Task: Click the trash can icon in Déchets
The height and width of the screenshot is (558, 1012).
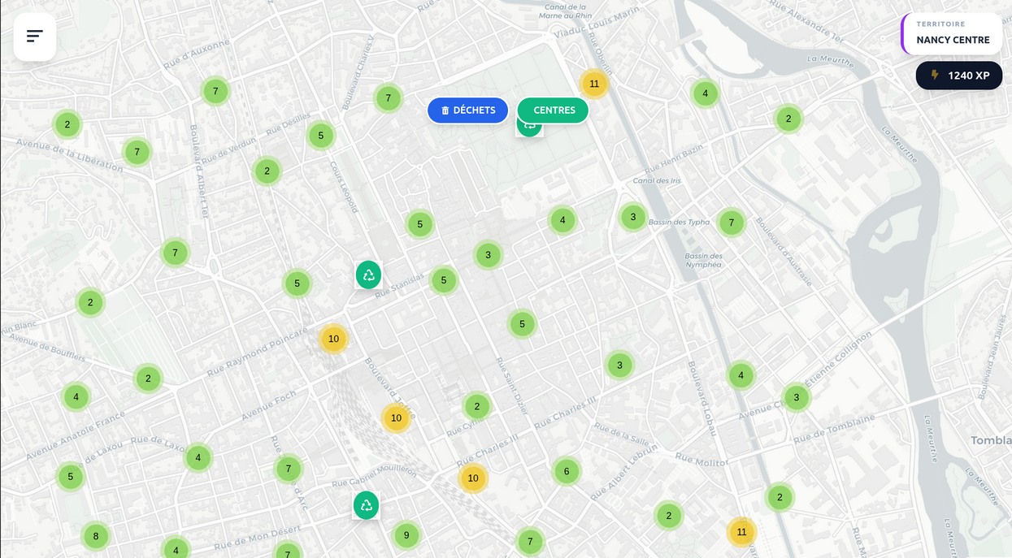Action: click(445, 110)
